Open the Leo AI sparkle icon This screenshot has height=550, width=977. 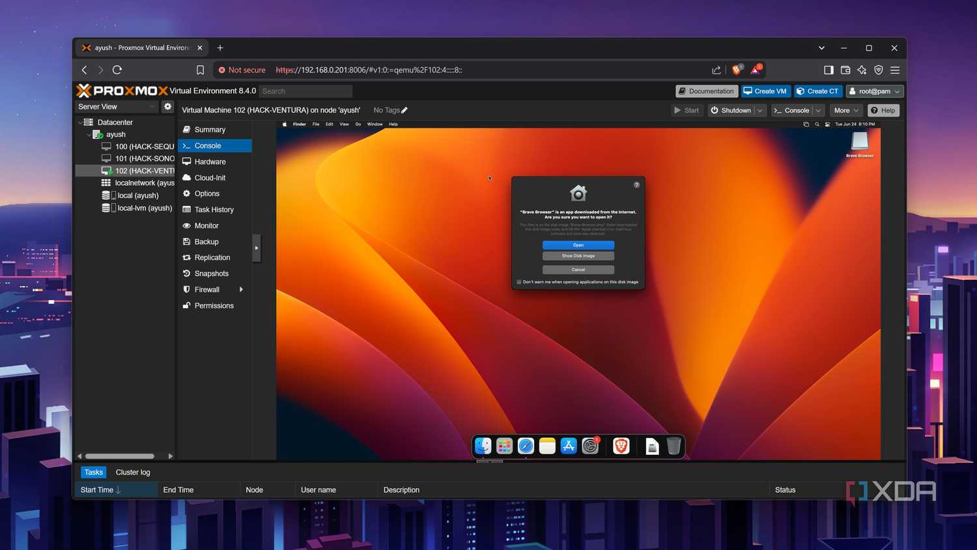click(862, 70)
